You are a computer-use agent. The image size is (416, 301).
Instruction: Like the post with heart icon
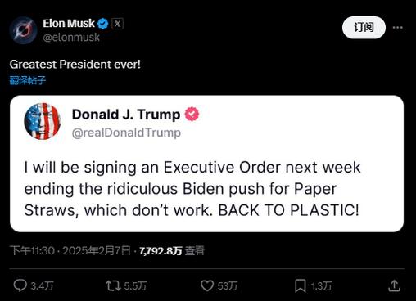coord(207,285)
